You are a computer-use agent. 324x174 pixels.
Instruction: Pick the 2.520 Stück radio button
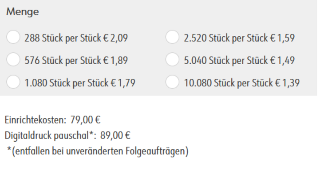[x=172, y=37]
